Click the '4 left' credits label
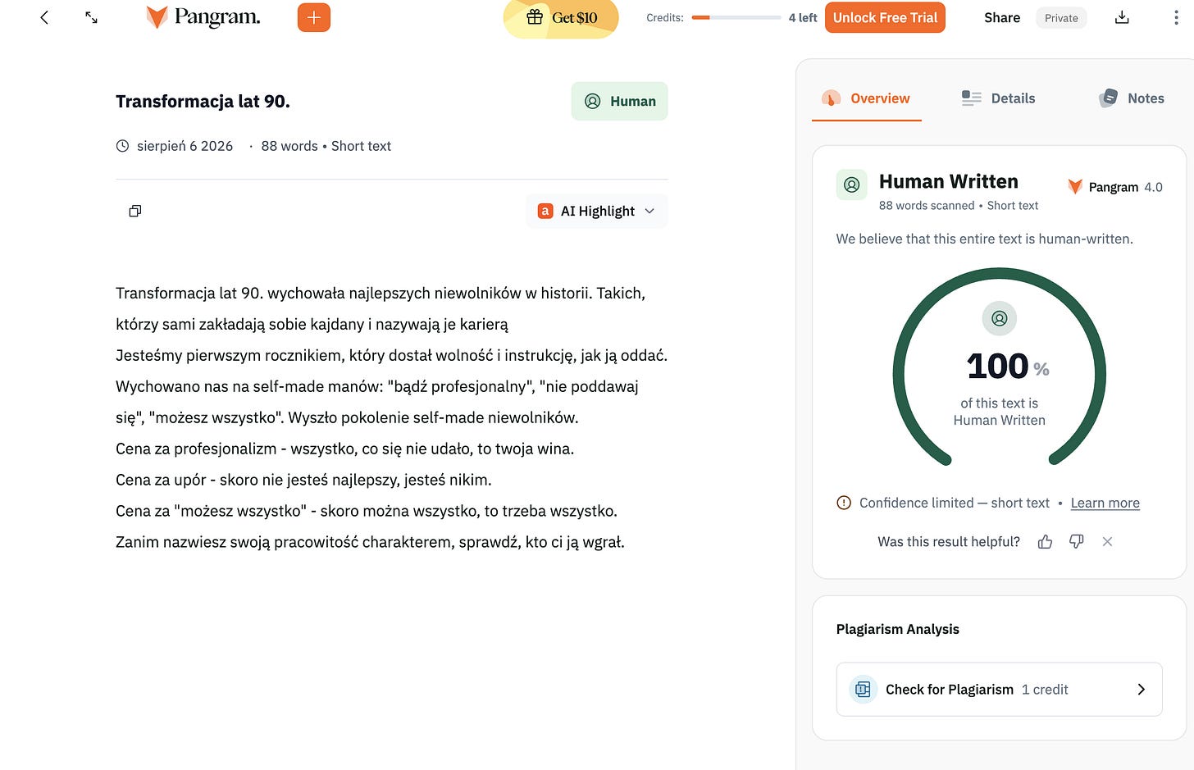Screen dimensions: 1194x770 tap(803, 17)
